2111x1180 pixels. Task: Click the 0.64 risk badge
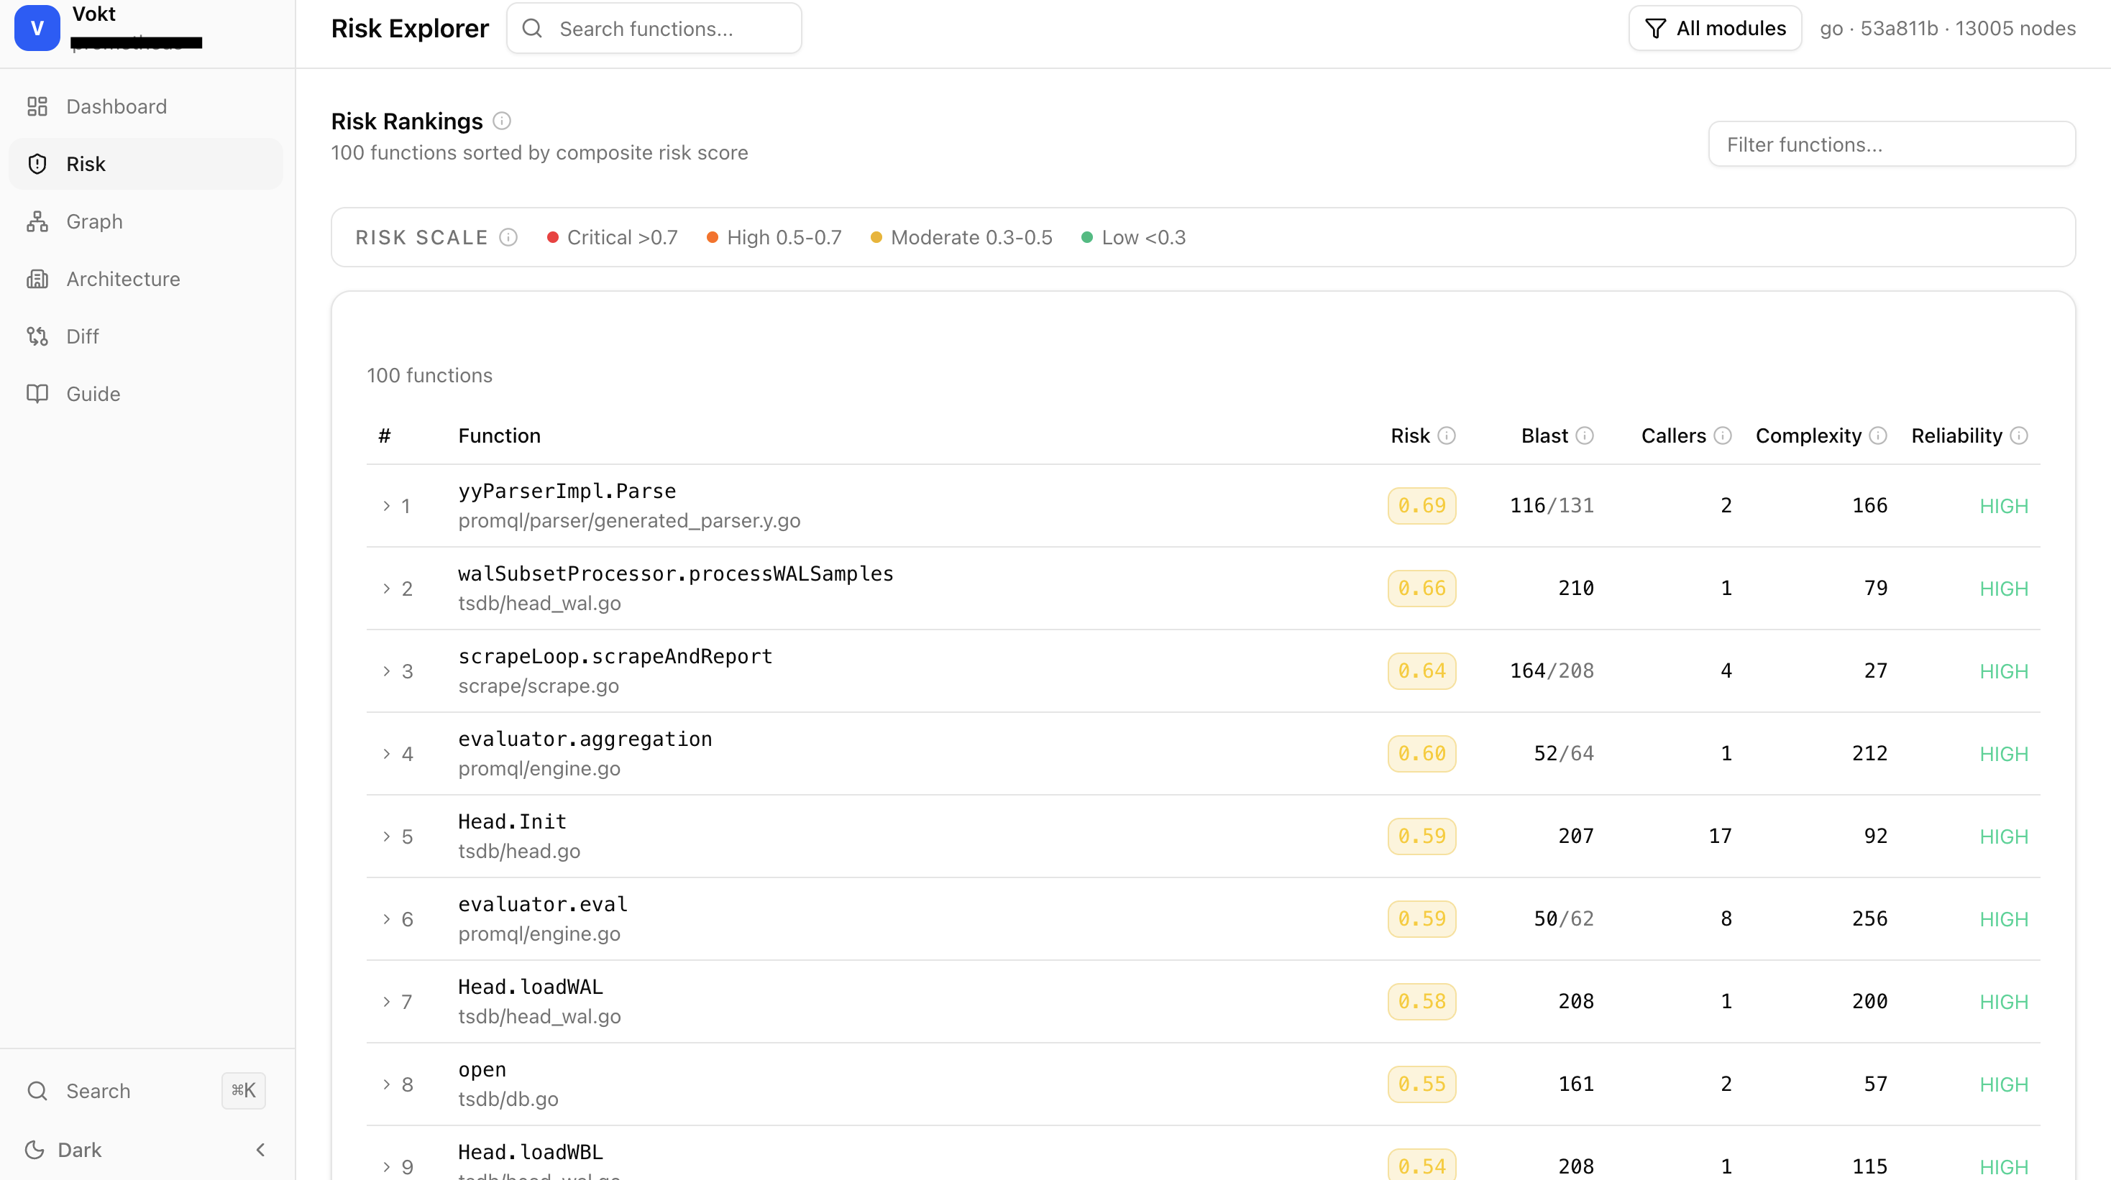pos(1421,671)
